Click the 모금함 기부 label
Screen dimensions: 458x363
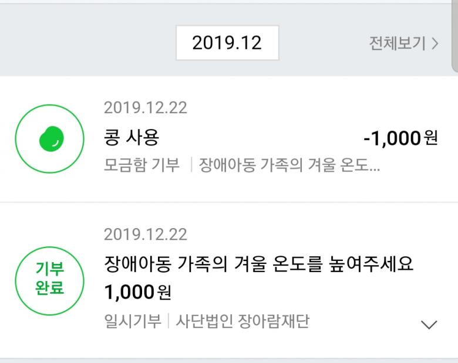coord(142,165)
